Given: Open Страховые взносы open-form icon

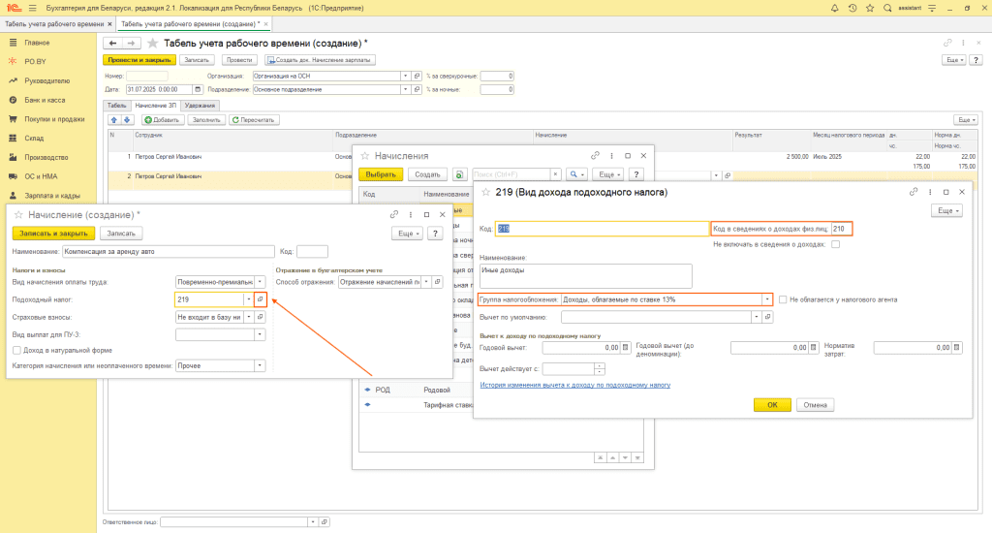Looking at the screenshot, I should pyautogui.click(x=260, y=317).
